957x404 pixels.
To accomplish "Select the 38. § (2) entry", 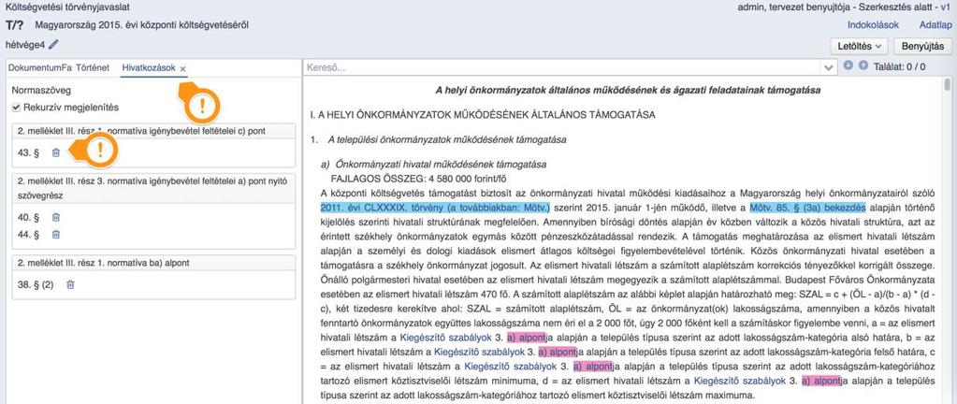I will click(36, 284).
